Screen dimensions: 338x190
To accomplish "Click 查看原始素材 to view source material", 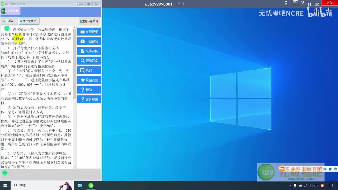I will [x=90, y=21].
